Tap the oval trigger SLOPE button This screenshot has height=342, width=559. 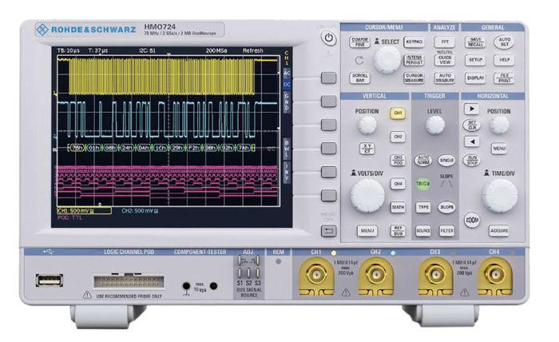(446, 207)
